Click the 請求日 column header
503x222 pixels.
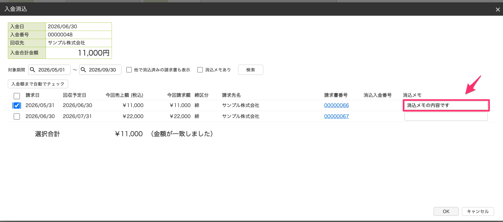click(x=32, y=95)
